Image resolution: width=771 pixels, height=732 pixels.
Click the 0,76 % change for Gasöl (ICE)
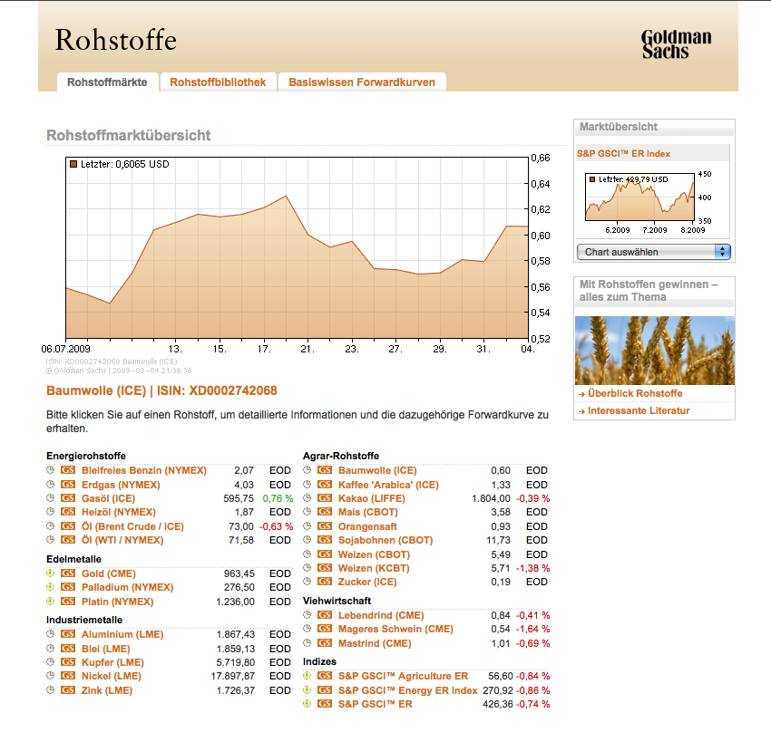[x=278, y=498]
